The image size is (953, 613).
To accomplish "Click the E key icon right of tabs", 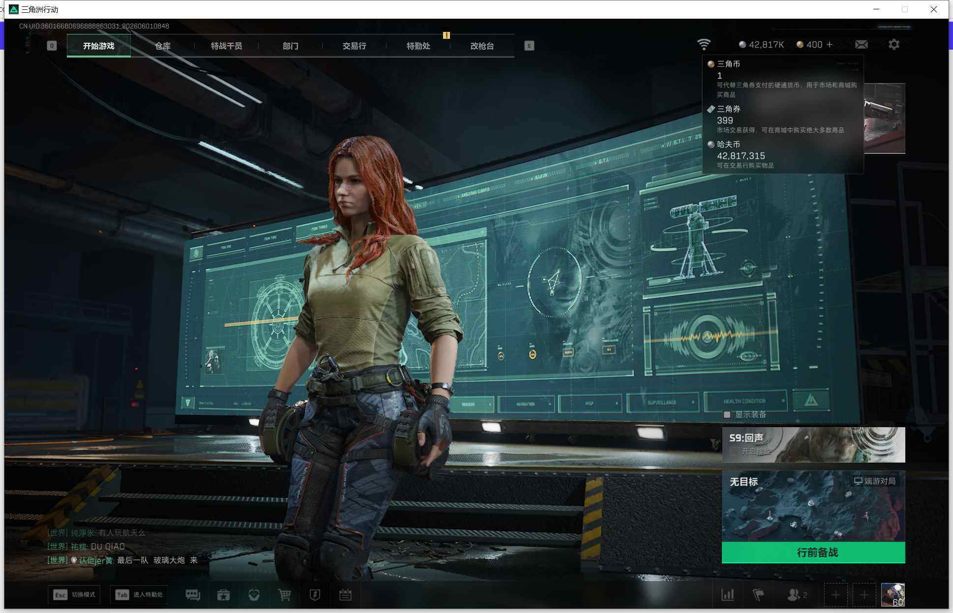I will [529, 46].
